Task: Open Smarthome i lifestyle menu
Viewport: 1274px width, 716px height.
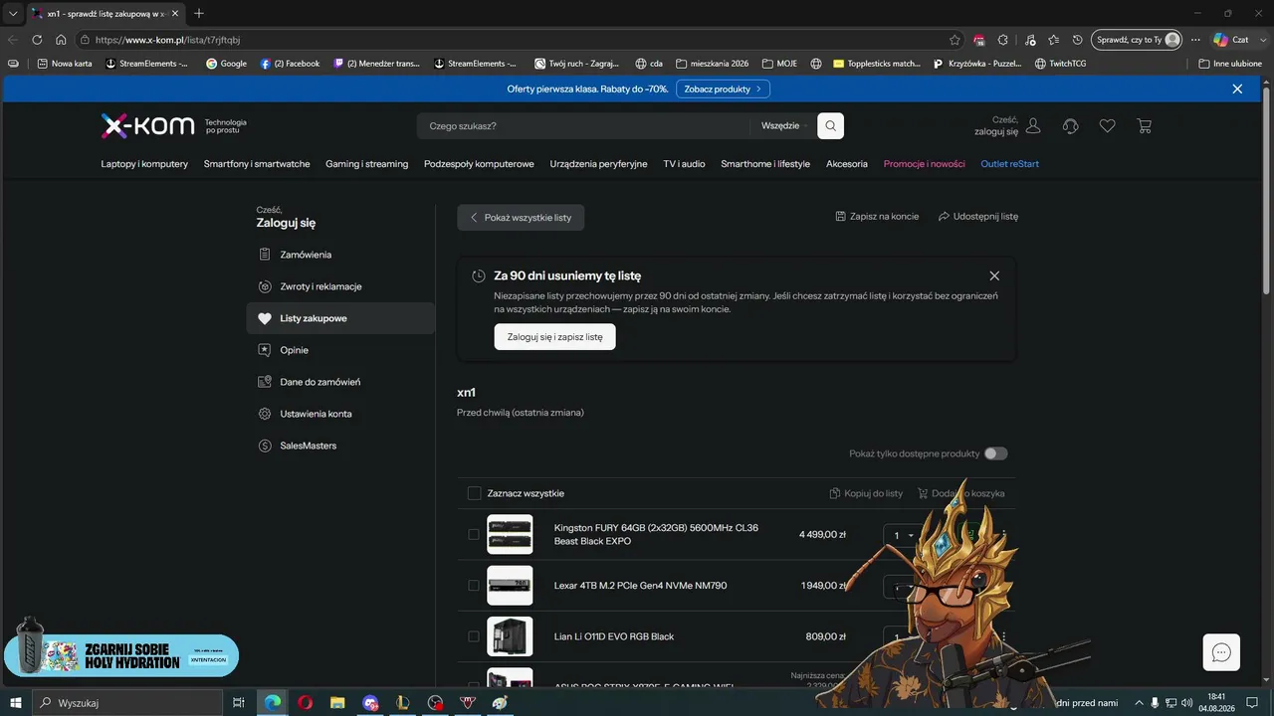Action: [765, 164]
